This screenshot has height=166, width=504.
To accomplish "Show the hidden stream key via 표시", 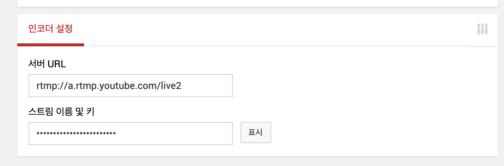I will [256, 132].
